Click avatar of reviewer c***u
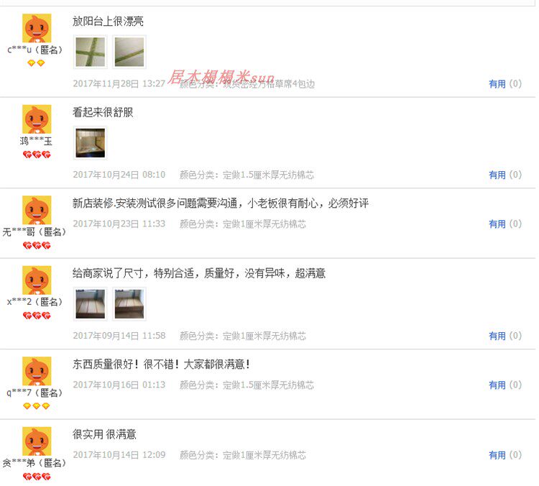This screenshot has height=486, width=539. 37,28
